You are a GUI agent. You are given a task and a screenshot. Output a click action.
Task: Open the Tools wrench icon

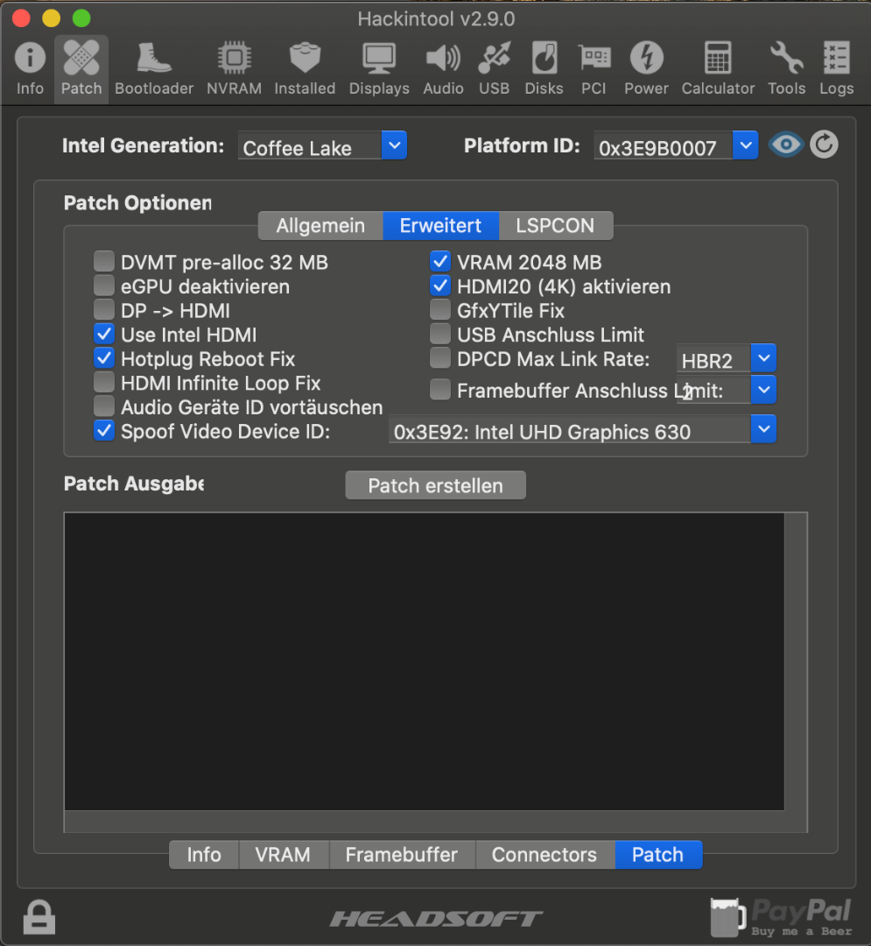click(x=787, y=67)
